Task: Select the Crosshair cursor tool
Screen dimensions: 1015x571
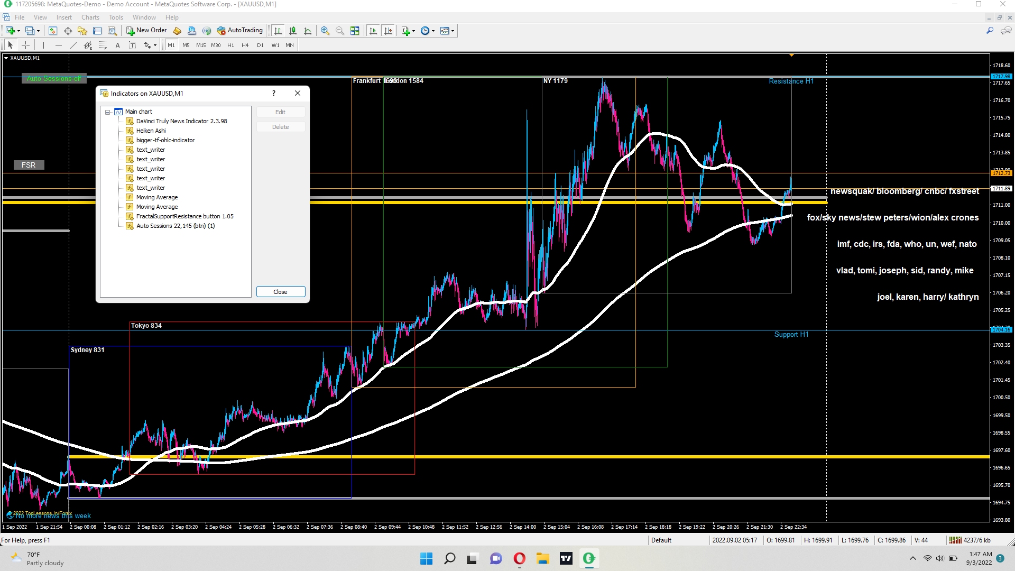Action: (x=25, y=45)
